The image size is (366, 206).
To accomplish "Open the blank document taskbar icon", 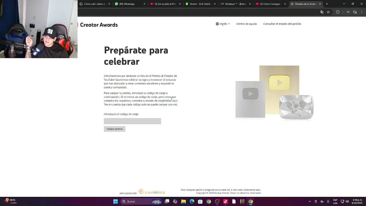I will 234,201.
